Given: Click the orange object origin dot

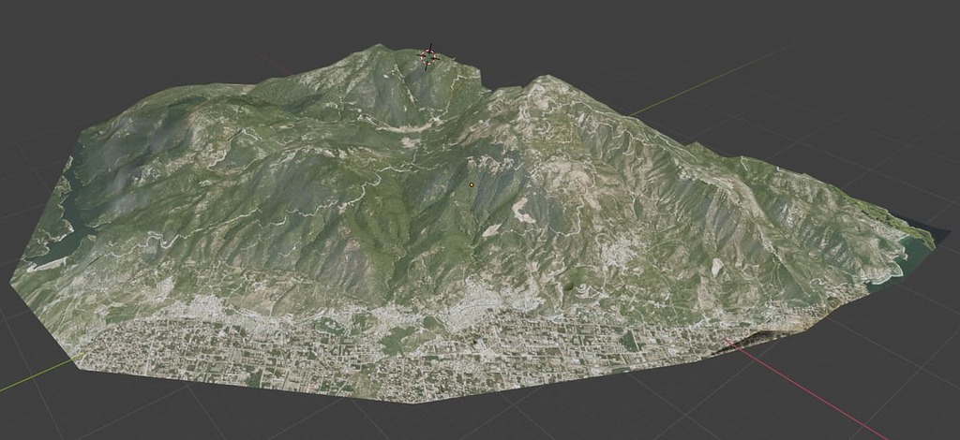Looking at the screenshot, I should point(472,184).
